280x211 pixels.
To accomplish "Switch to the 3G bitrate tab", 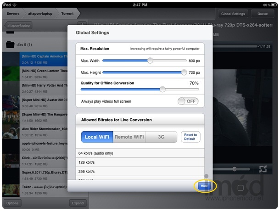I will [x=161, y=137].
